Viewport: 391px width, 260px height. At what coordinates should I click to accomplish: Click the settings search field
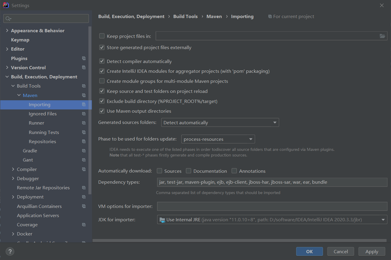(46, 19)
